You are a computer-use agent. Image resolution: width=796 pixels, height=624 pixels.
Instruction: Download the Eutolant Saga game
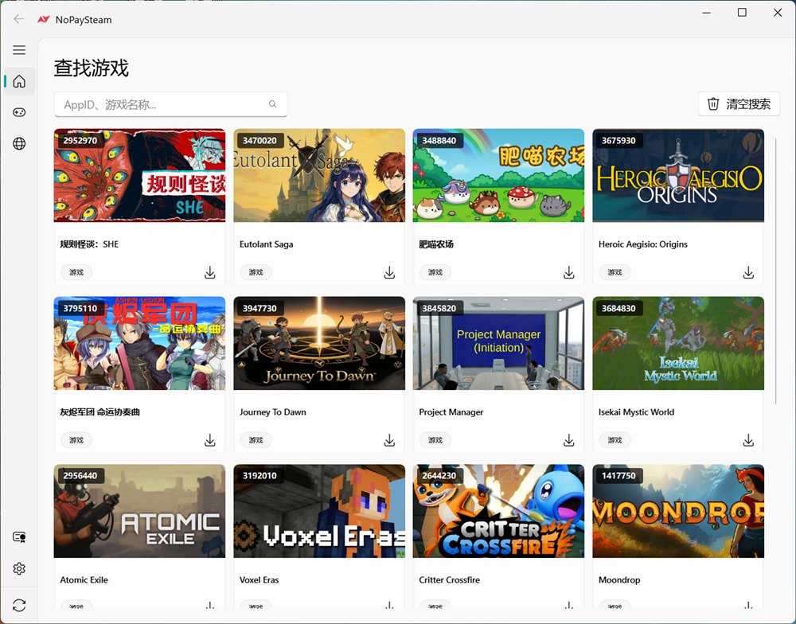pyautogui.click(x=389, y=273)
